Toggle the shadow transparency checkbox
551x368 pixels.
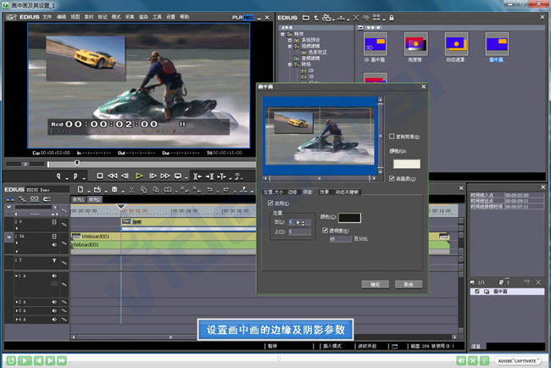325,231
